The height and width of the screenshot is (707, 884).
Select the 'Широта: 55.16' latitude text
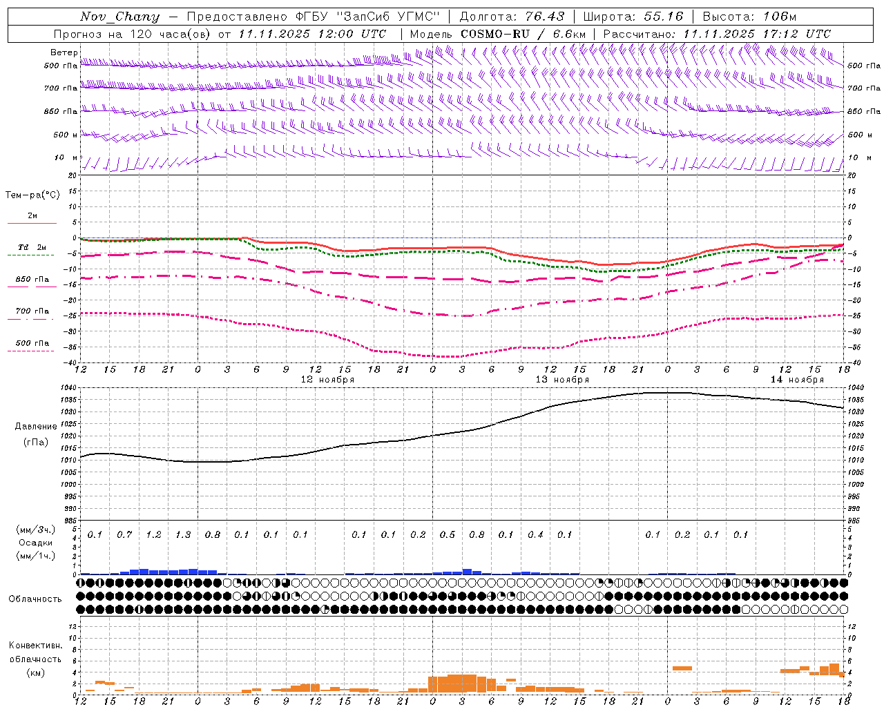pyautogui.click(x=633, y=17)
